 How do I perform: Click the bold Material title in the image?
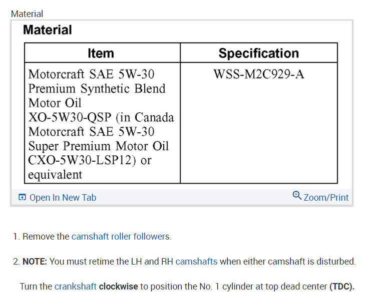[x=48, y=30]
